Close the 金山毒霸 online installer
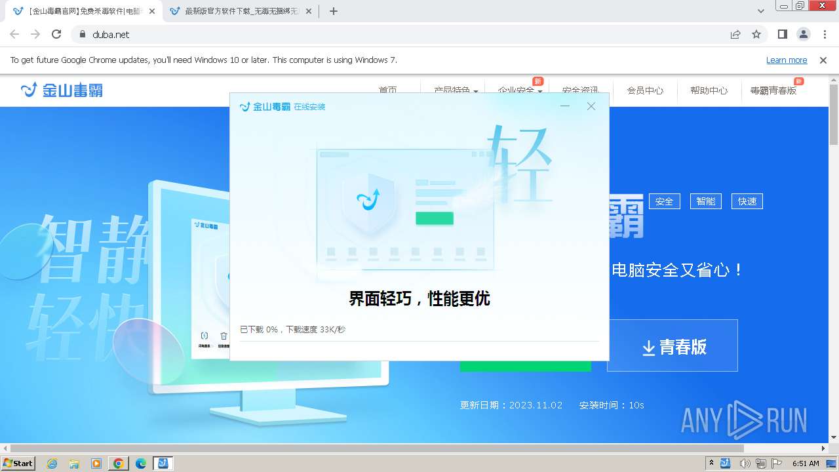This screenshot has height=472, width=839. [x=591, y=106]
